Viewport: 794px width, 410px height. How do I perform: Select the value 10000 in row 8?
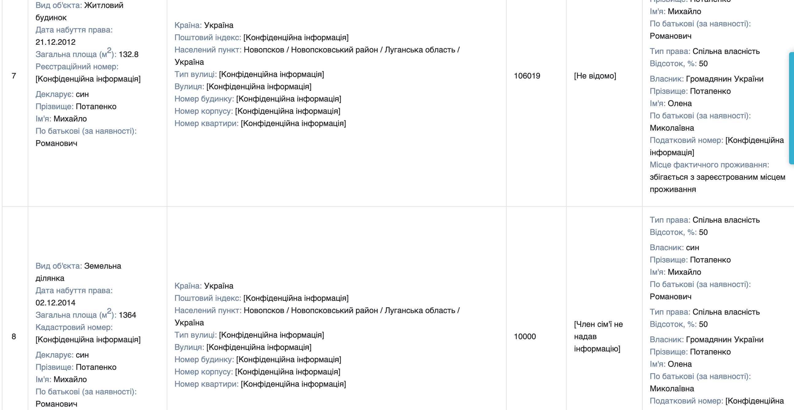click(x=525, y=336)
